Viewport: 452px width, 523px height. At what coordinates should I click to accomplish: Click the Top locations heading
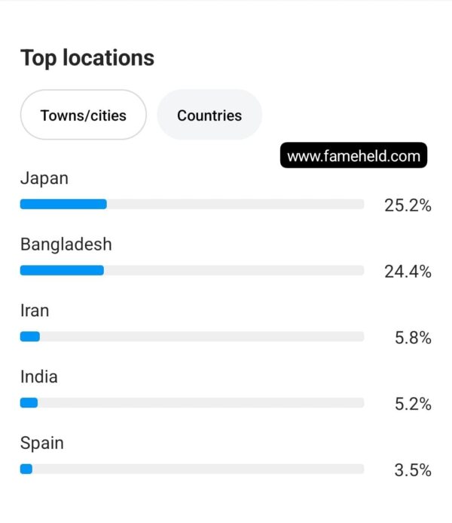pos(87,58)
